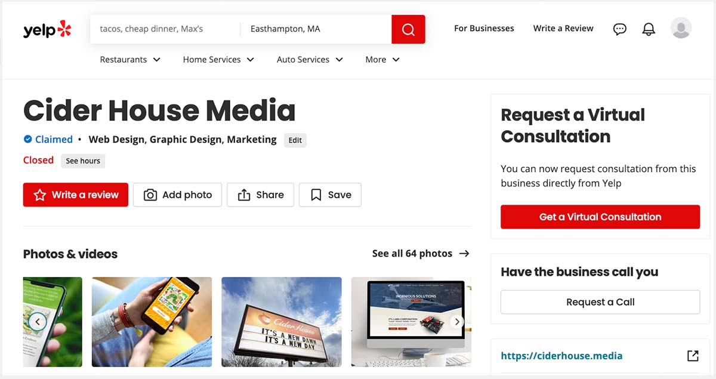Open the notifications bell icon
Screen dimensions: 716x379
coord(648,29)
